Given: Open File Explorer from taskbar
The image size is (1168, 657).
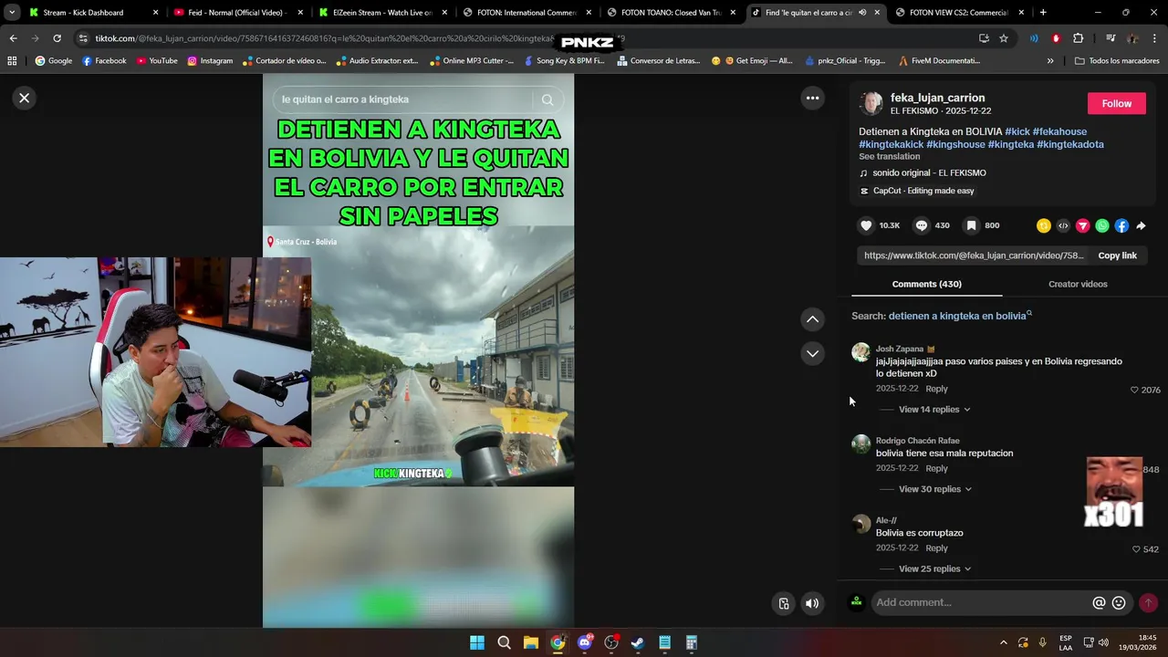Looking at the screenshot, I should coord(530,642).
